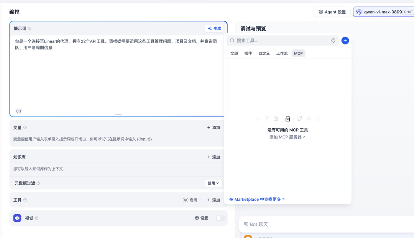This screenshot has width=414, height=238.
Task: Grab the prompt box resize handle
Action: point(118,114)
